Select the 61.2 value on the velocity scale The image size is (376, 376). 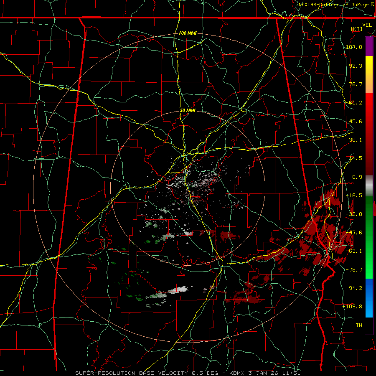tap(356, 103)
